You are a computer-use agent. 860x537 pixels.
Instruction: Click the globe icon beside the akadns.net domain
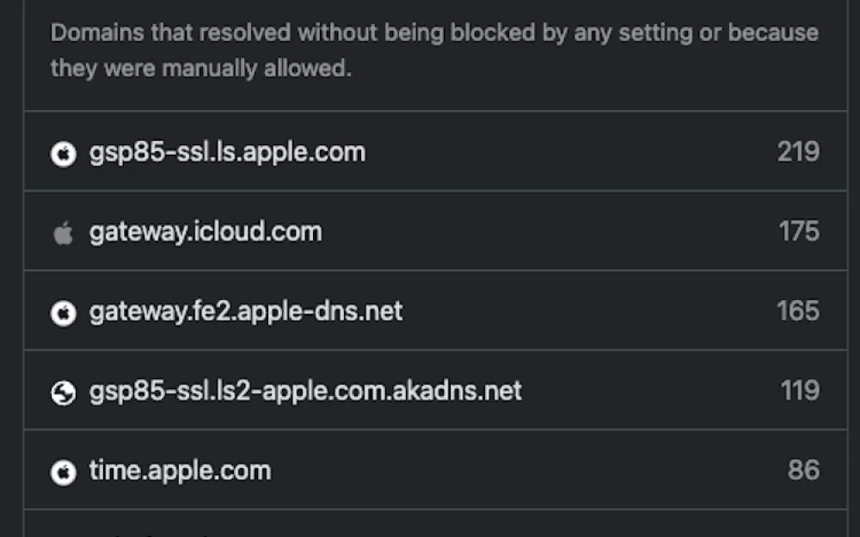[64, 393]
